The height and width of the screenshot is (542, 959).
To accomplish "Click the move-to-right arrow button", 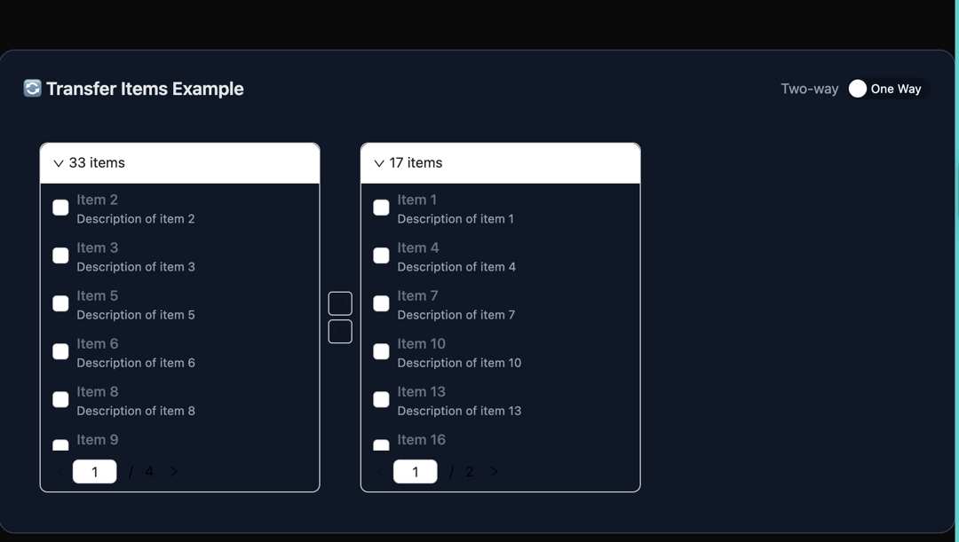I will coord(340,303).
